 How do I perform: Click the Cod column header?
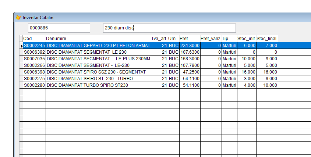click(x=34, y=39)
